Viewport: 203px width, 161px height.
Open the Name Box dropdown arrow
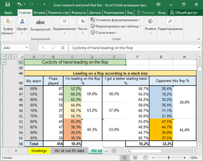tap(27, 48)
